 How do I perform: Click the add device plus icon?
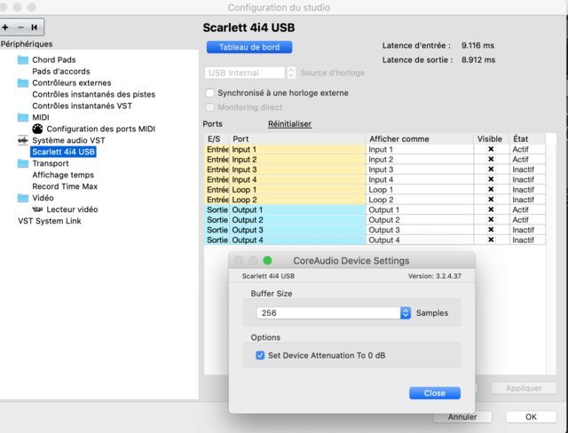(5, 28)
